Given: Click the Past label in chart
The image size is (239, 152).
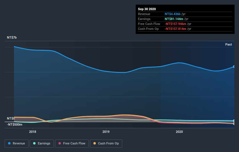Looking at the screenshot, I should click(229, 44).
